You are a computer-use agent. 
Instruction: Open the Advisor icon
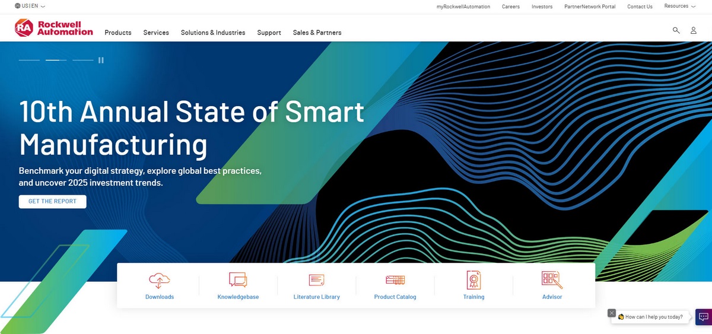(552, 280)
